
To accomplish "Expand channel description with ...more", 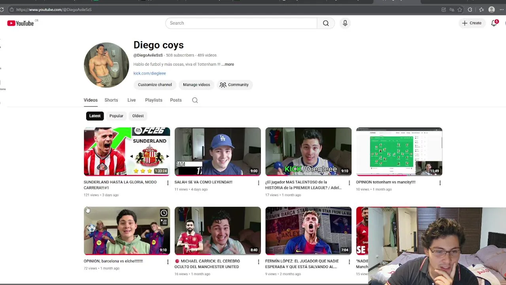I will [x=228, y=64].
